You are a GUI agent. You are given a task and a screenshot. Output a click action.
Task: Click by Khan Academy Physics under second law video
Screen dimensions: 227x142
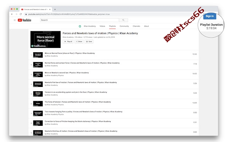coord(54,76)
